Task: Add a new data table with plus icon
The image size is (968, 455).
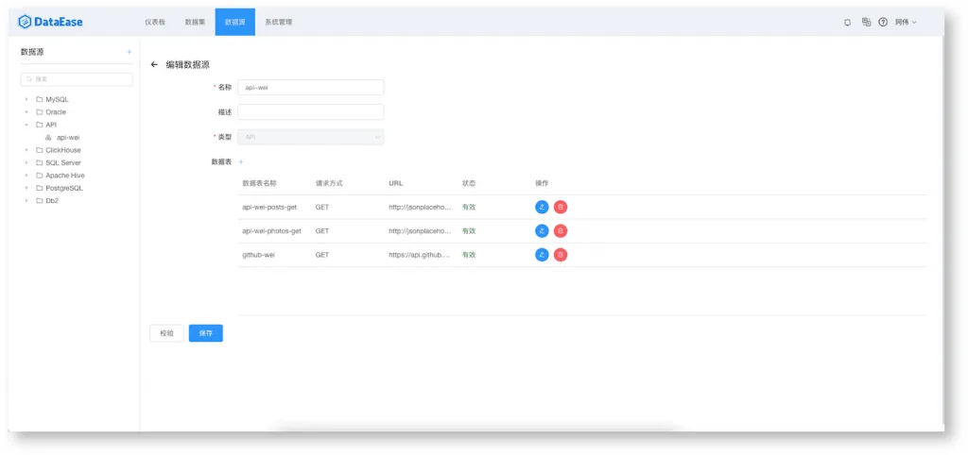Action: coord(241,162)
